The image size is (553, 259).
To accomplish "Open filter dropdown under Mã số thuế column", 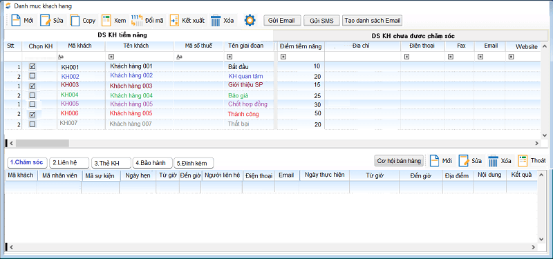I will (x=179, y=57).
